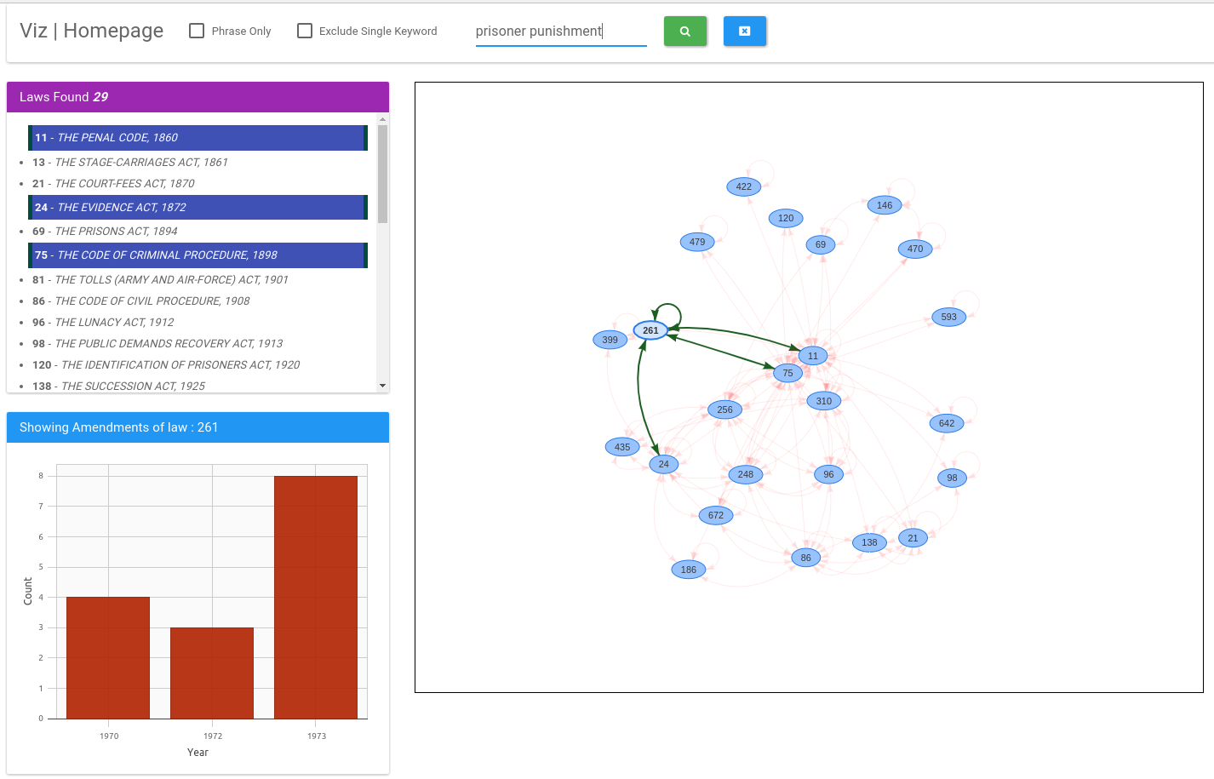Select law 11 The Penal Code, 1860
The width and height of the screenshot is (1214, 779).
coord(198,138)
